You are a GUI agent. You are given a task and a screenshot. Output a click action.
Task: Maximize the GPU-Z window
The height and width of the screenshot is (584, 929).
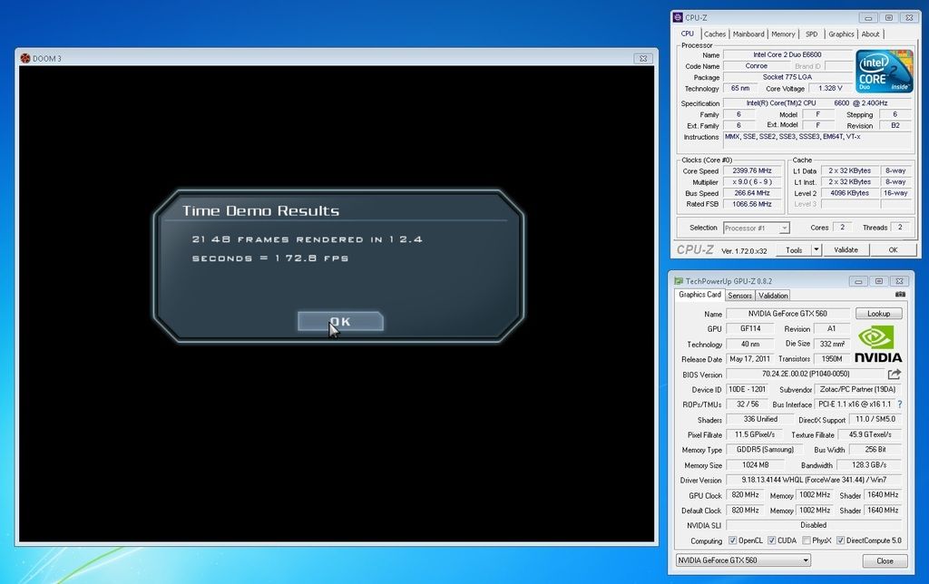(878, 281)
